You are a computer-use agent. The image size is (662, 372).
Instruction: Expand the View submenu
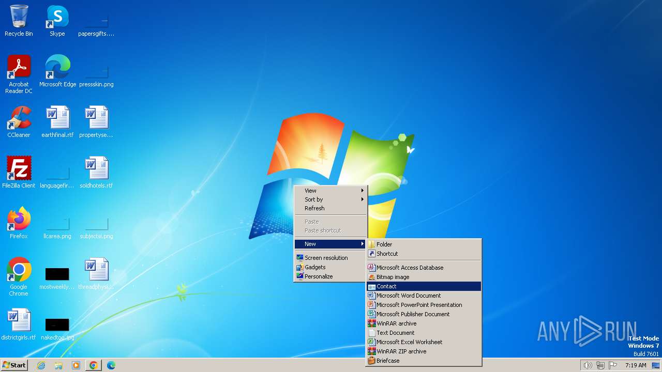(331, 191)
